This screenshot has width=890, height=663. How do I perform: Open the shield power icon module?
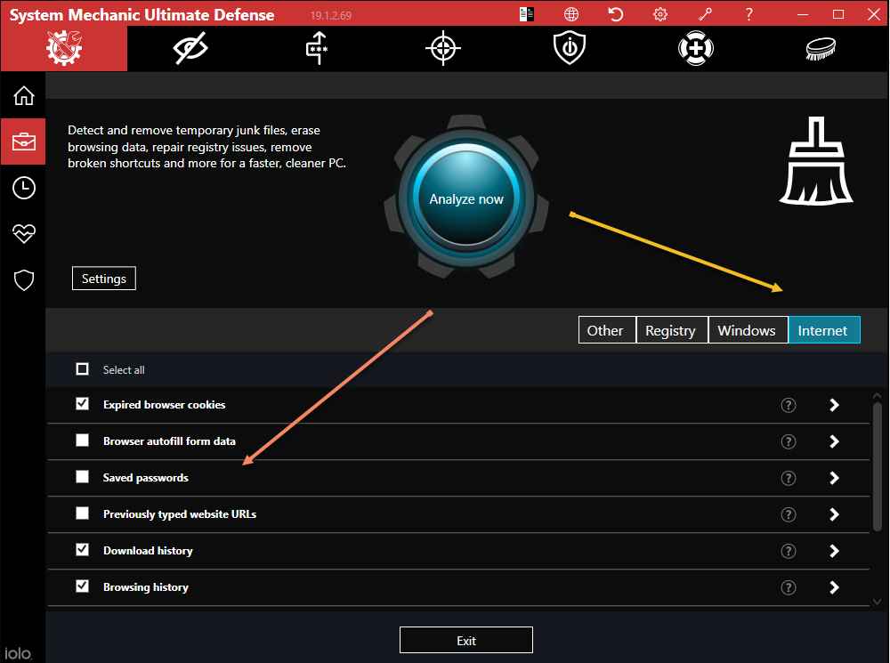[x=569, y=49]
